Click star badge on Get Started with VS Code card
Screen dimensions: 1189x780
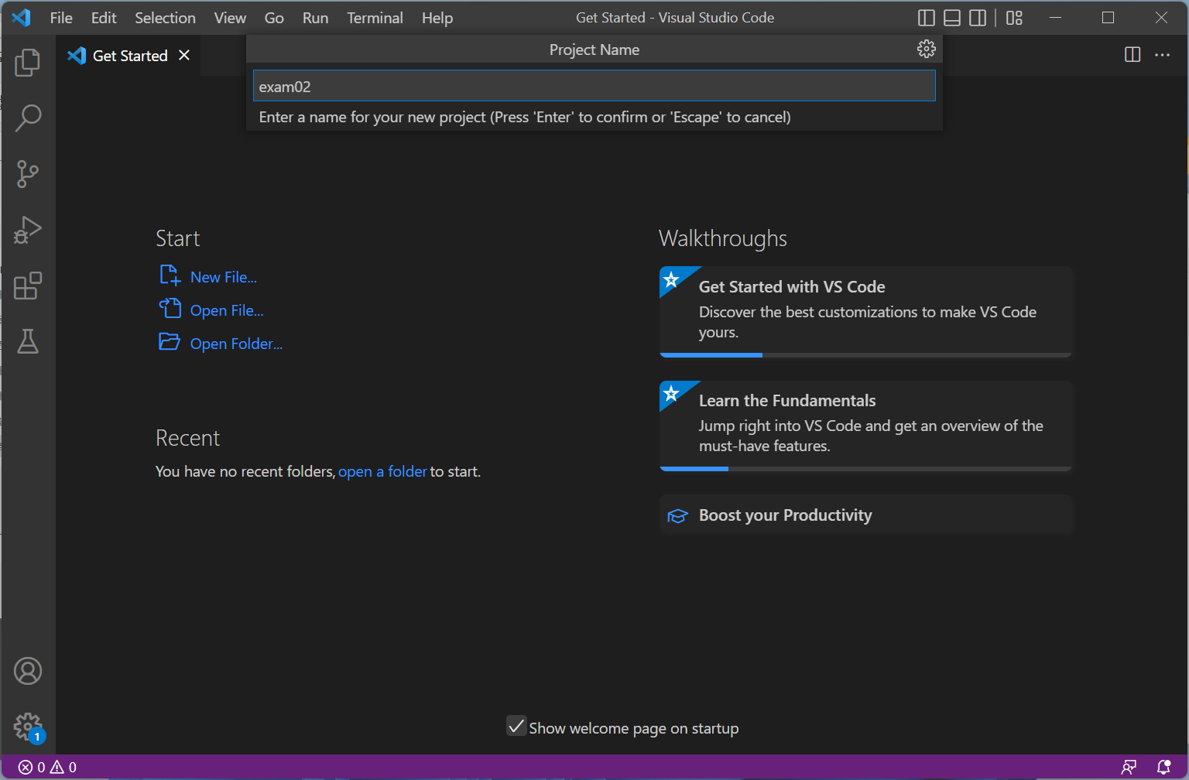(x=671, y=279)
